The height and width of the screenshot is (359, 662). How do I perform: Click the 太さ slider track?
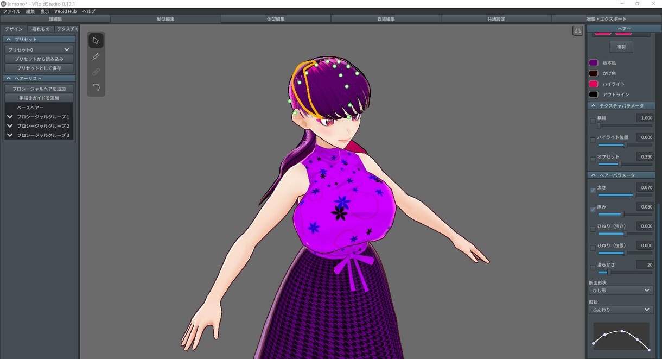(625, 195)
